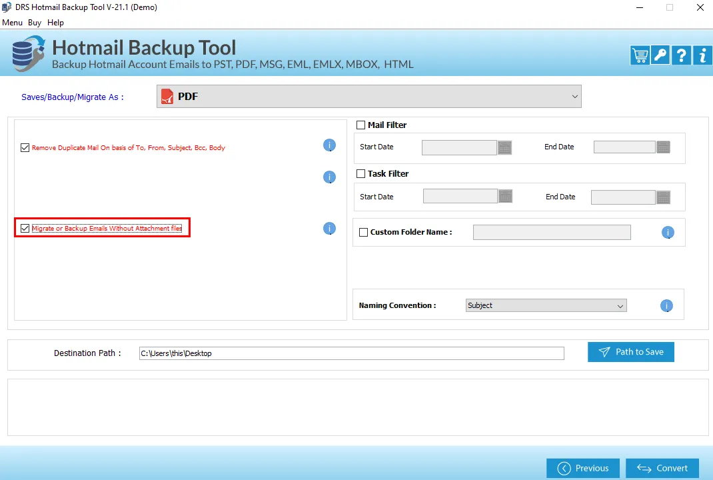The width and height of the screenshot is (713, 480).
Task: Open Task Filter End Date calendar picker
Action: [664, 197]
